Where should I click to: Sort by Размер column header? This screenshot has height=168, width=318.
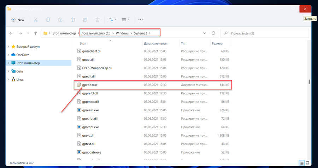pyautogui.click(x=217, y=43)
